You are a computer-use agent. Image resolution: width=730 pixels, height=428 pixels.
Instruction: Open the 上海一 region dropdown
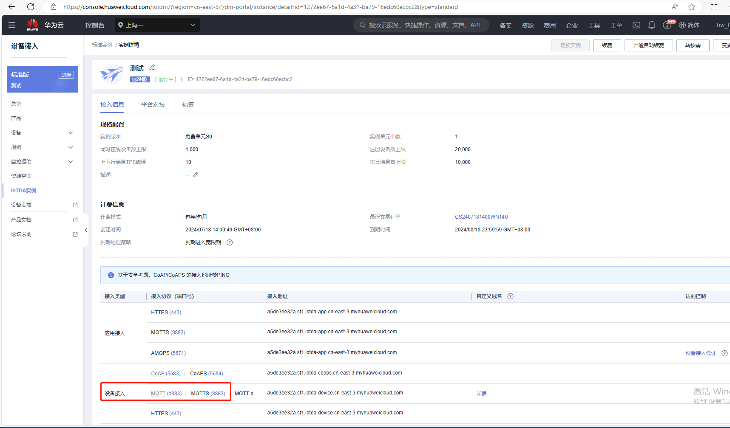[157, 25]
